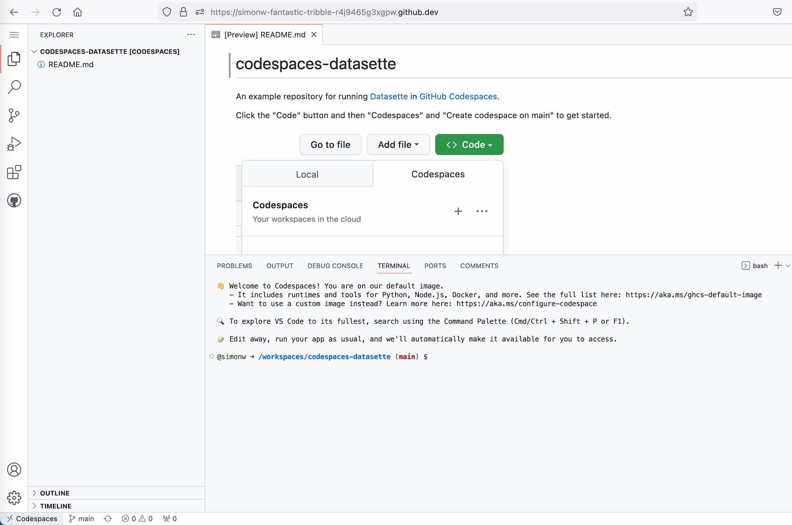The height and width of the screenshot is (525, 792).
Task: Select README.md in the Explorer
Action: tap(71, 64)
